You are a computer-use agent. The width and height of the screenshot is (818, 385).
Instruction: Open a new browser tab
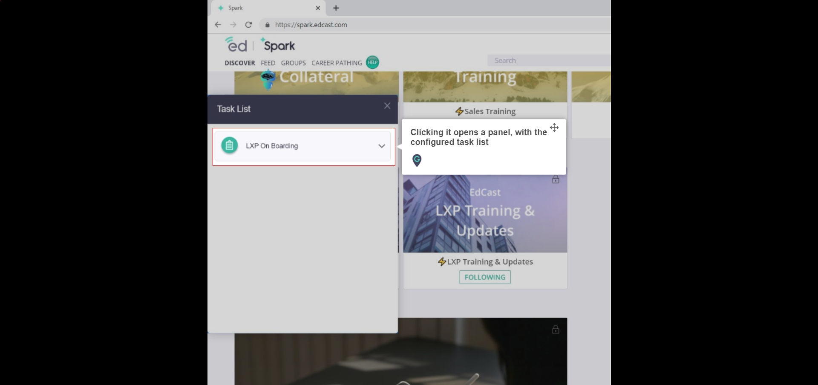336,8
